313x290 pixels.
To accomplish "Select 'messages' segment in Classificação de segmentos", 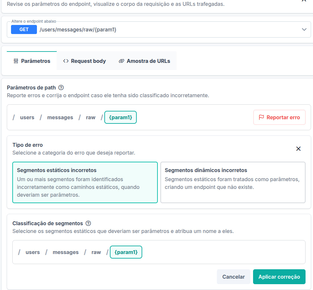I will (x=66, y=252).
